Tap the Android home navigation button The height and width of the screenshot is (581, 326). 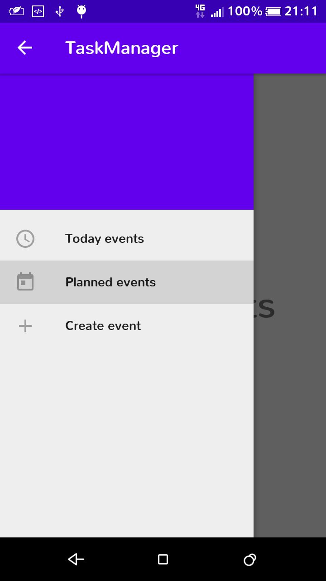[163, 559]
